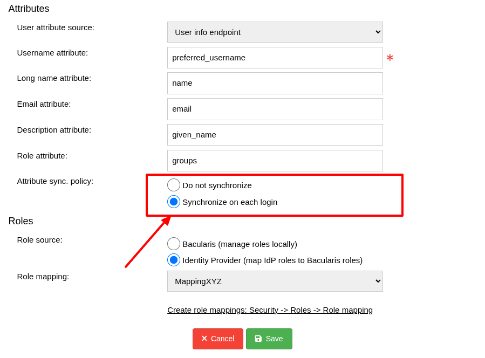
Task: Click the 'Attribute sync. policy:' label
Action: [55, 181]
